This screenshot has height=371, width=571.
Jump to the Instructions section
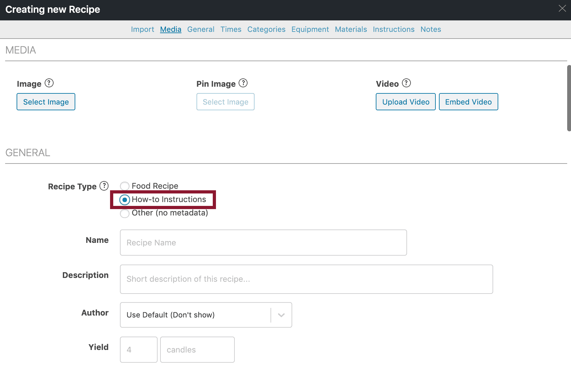[x=394, y=29]
